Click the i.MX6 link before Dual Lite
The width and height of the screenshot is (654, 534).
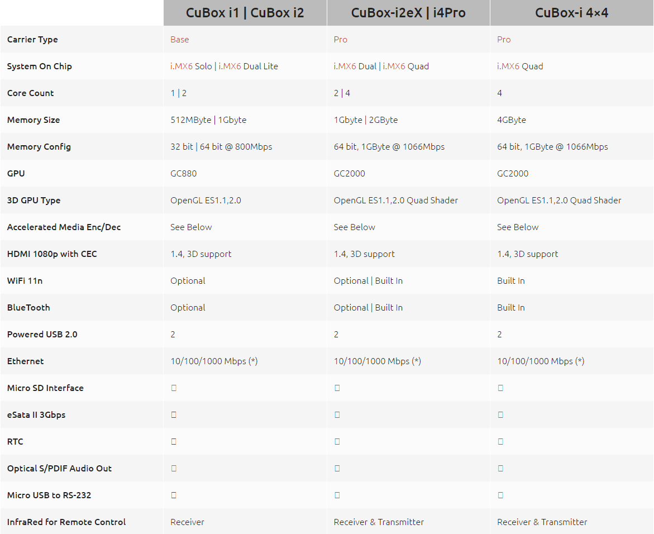(x=230, y=66)
